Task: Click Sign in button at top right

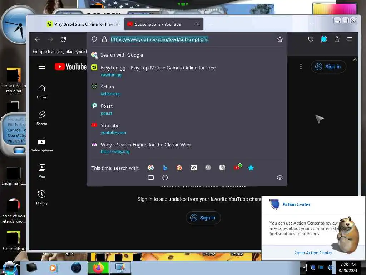Action: [328, 67]
